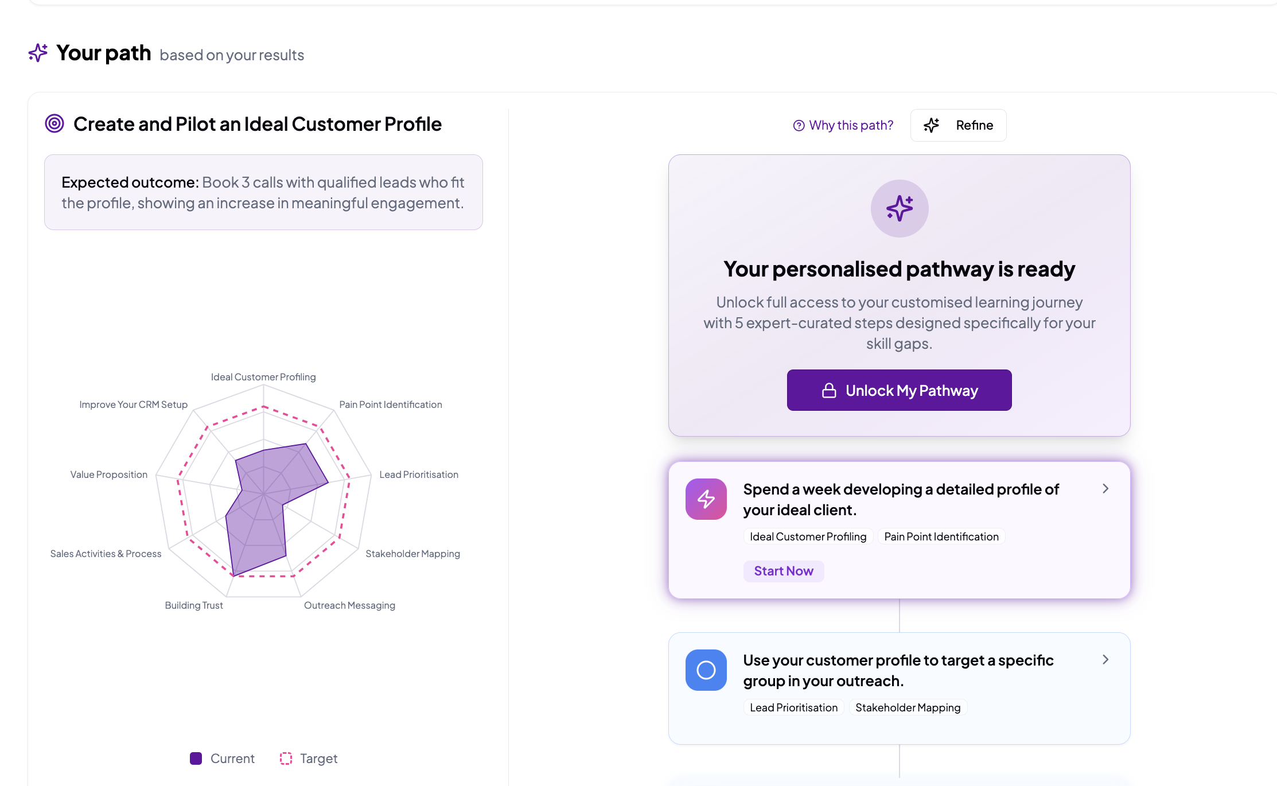Click the blue circle icon on the outreach step
The width and height of the screenshot is (1277, 786).
pyautogui.click(x=706, y=670)
